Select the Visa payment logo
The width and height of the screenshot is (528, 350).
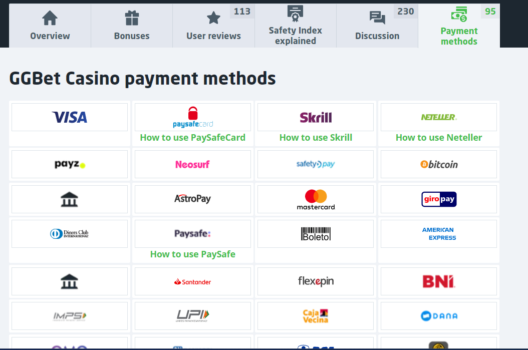[70, 117]
